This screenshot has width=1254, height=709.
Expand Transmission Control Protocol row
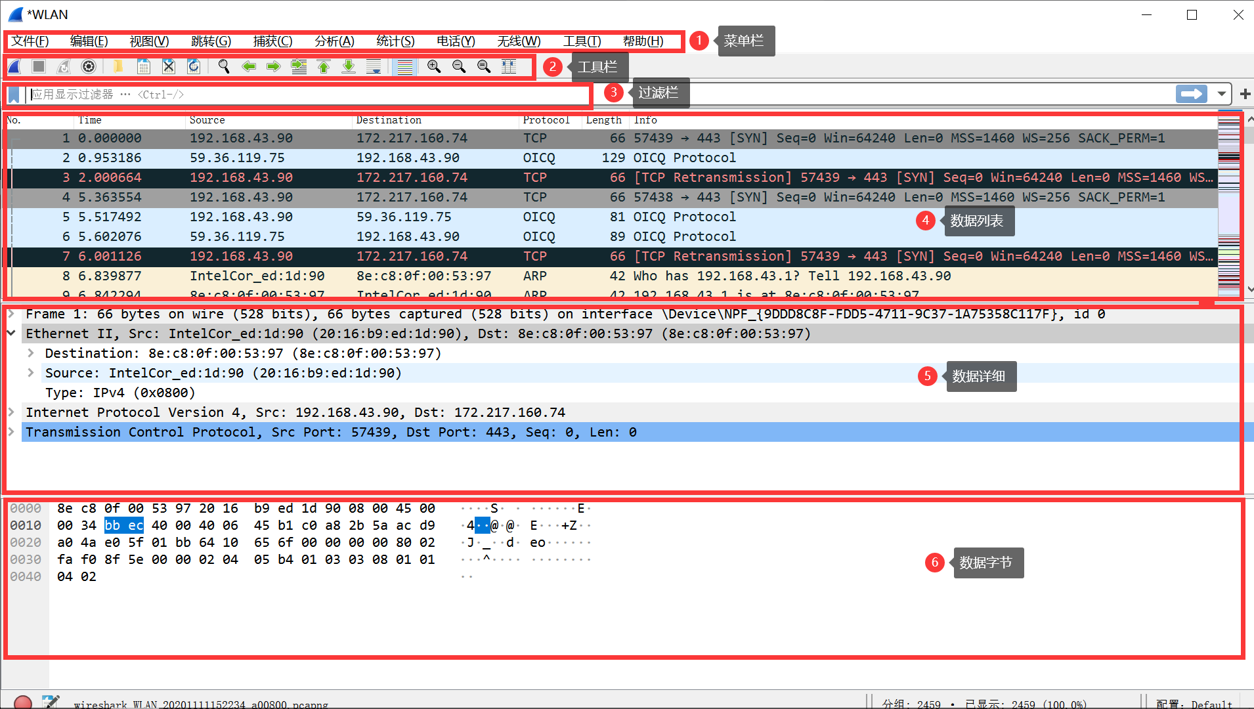point(11,432)
